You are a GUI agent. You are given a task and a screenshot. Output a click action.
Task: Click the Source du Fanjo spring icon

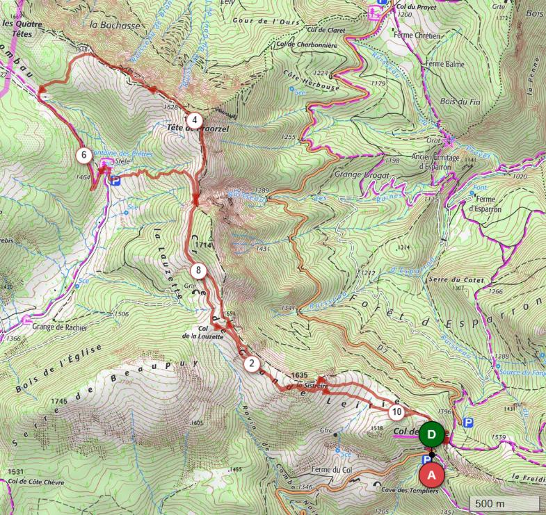498,366
